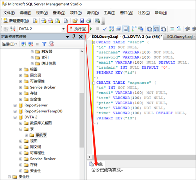196x180 pixels.
Task: Parse the query with the blue checkmark
Action: [x=104, y=29]
